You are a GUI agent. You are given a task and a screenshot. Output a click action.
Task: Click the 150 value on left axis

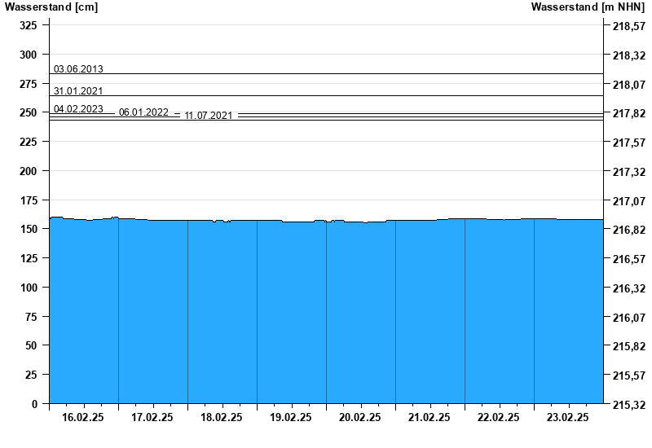(28, 230)
